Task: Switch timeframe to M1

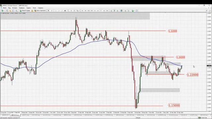Action: pyautogui.click(x=82, y=11)
